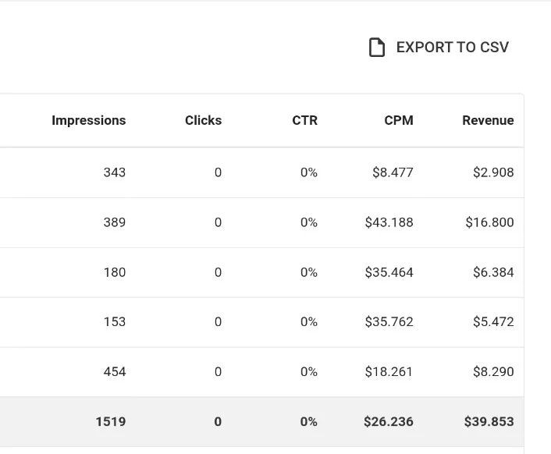Sort by the CTR column header
This screenshot has width=551, height=454.
[x=304, y=120]
